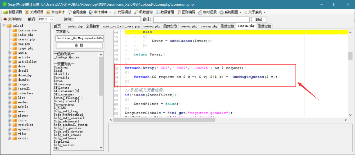Viewport: 355px width, 155px height.
Task: Open 系统配置 dropdown menu
Action: pos(230,12)
